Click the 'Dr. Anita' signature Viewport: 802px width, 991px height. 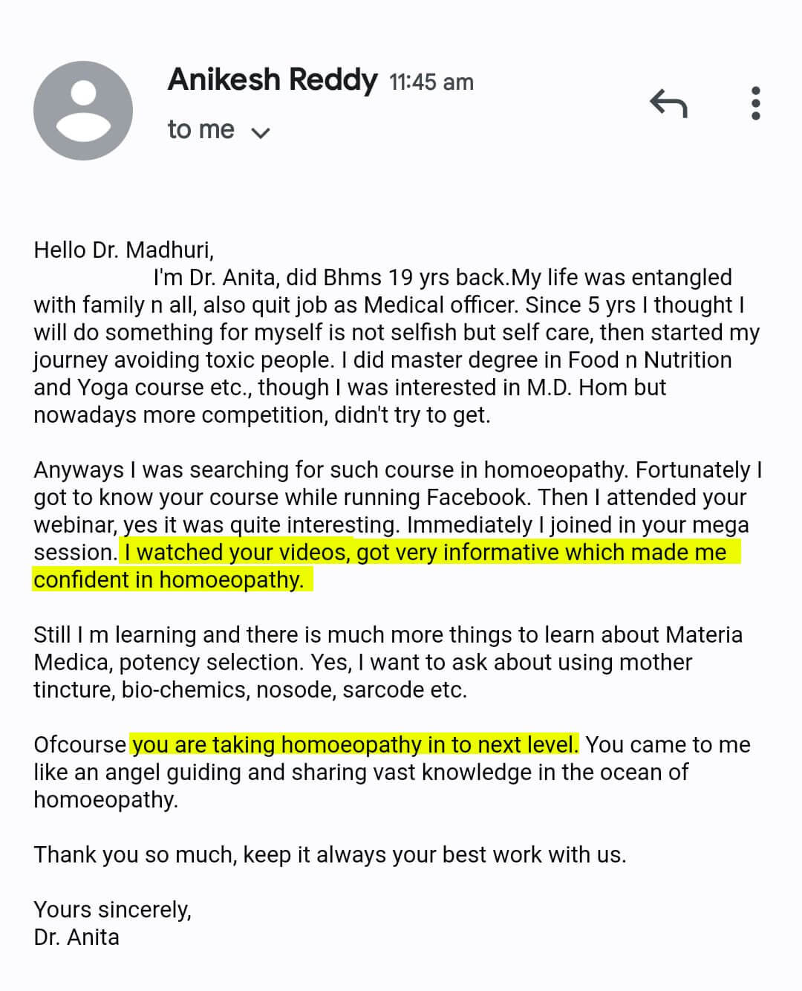76,938
